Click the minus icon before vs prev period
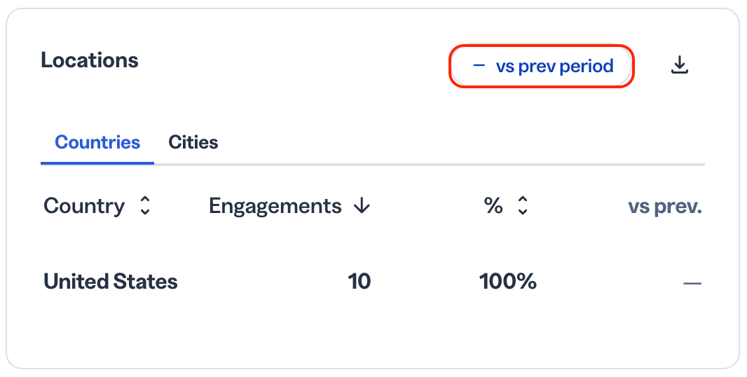This screenshot has height=377, width=747. tap(479, 66)
